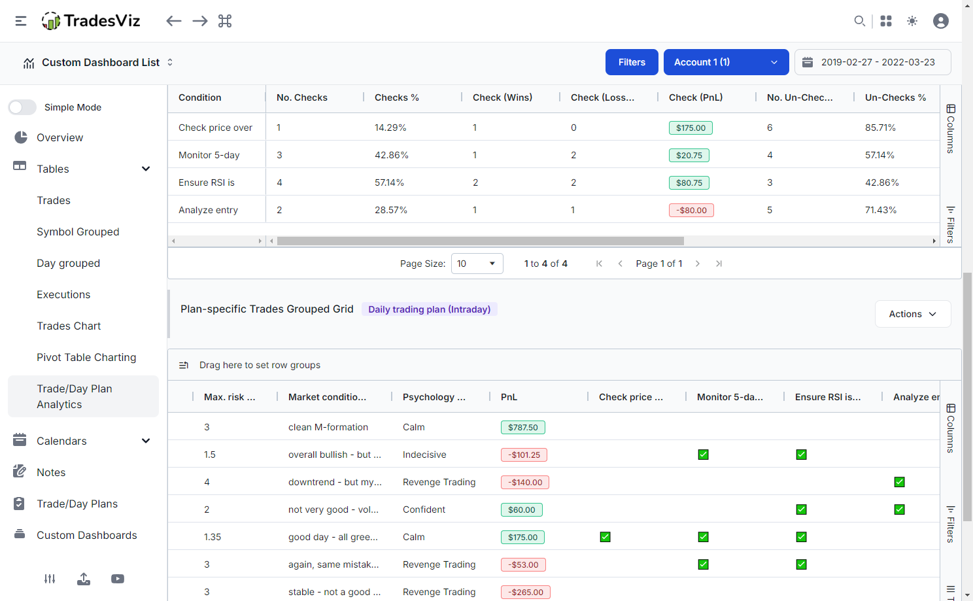The height and width of the screenshot is (601, 973).
Task: Click the hamburger menu icon
Action: pos(21,21)
